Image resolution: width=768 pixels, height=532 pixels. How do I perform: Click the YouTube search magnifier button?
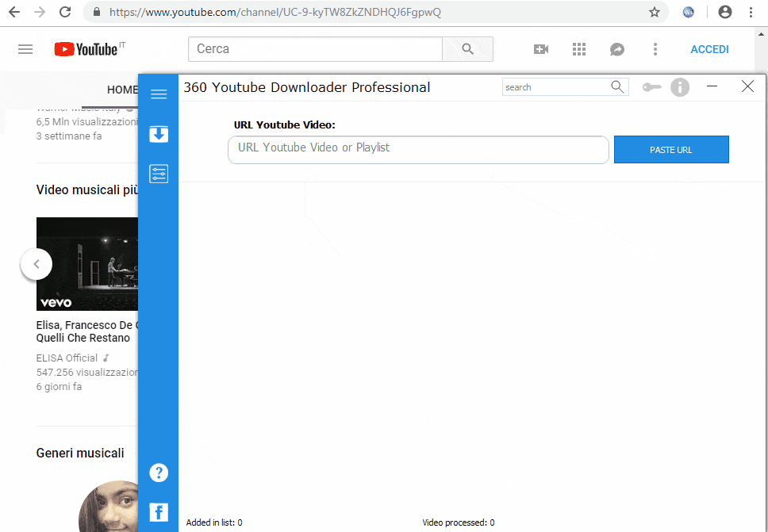point(468,49)
